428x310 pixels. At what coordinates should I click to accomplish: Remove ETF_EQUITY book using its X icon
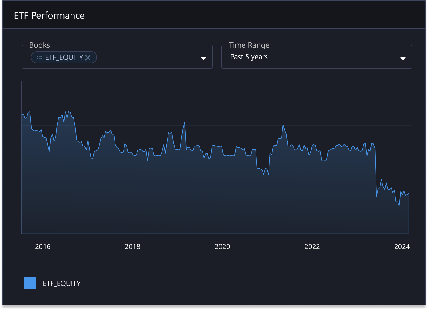click(88, 57)
